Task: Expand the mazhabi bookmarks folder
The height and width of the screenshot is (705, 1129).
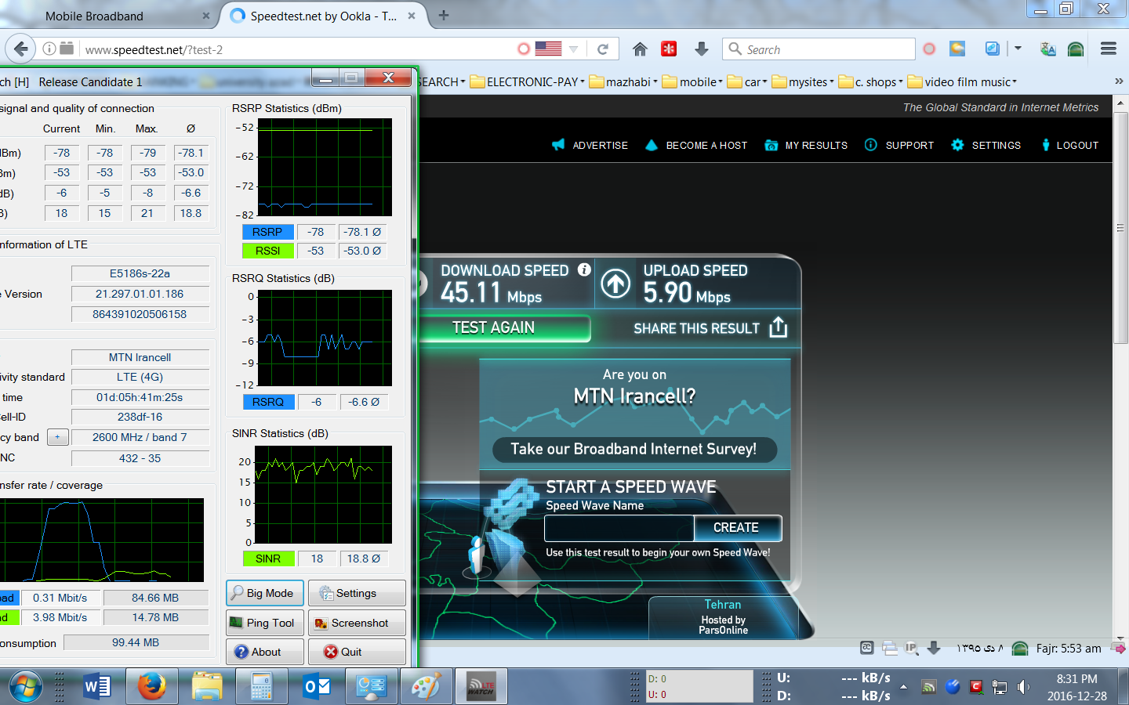Action: pos(624,81)
